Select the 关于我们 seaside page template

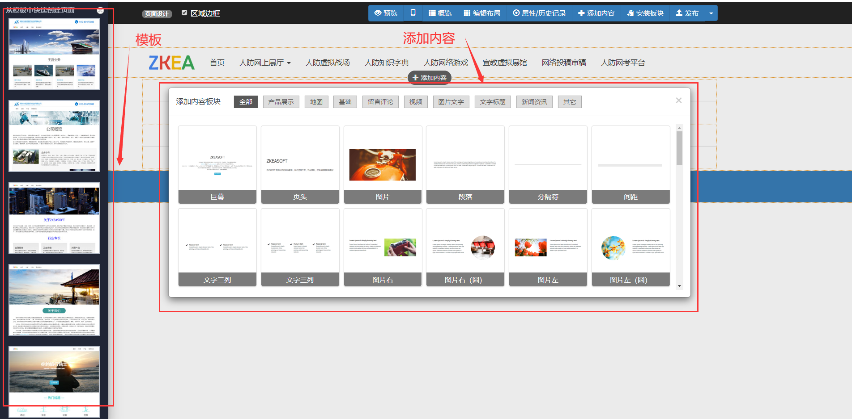[x=54, y=300]
